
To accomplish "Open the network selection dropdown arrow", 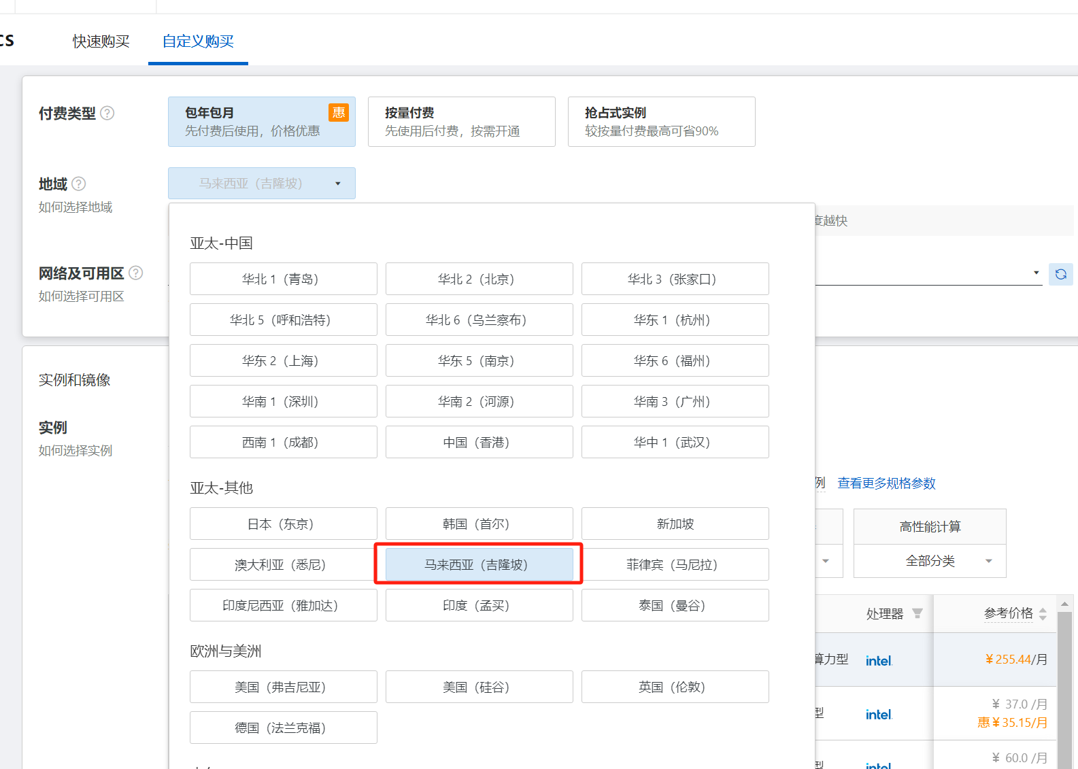I will pos(1036,273).
